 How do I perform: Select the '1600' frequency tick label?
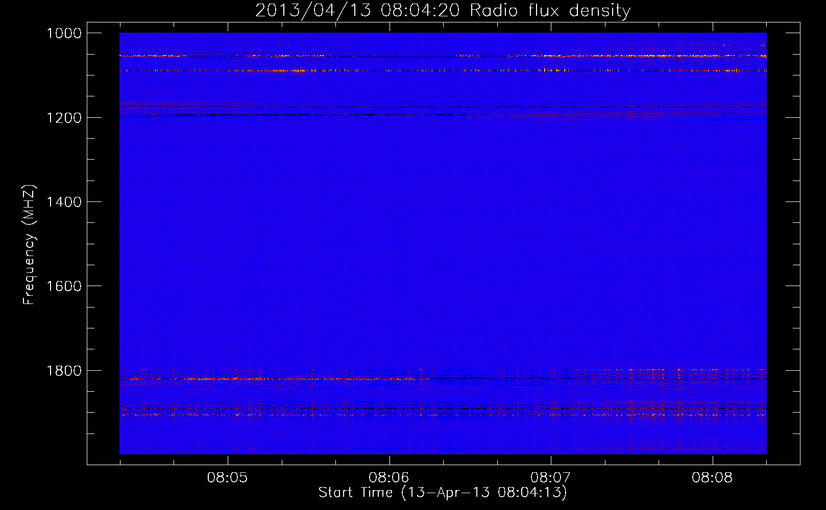click(64, 286)
